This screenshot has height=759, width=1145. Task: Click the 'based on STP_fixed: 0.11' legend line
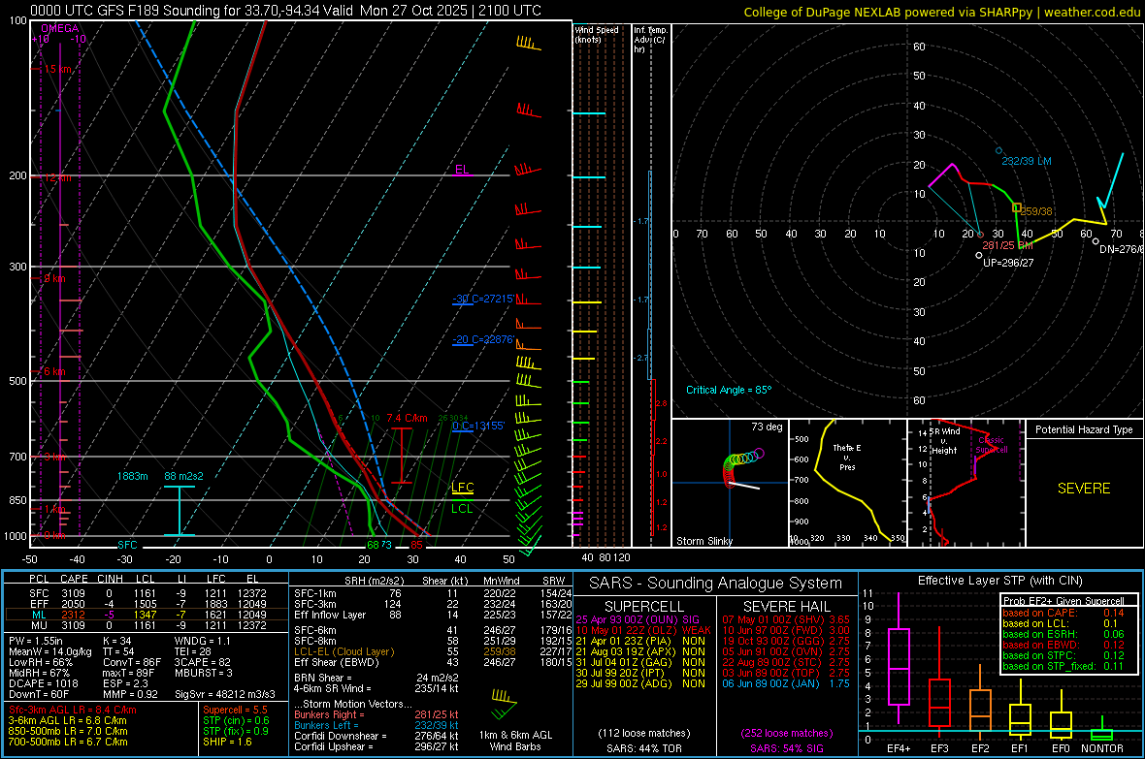pos(1063,666)
